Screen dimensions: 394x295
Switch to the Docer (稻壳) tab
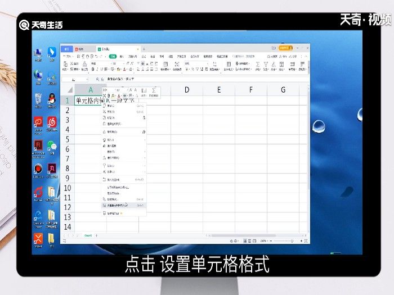click(x=84, y=49)
